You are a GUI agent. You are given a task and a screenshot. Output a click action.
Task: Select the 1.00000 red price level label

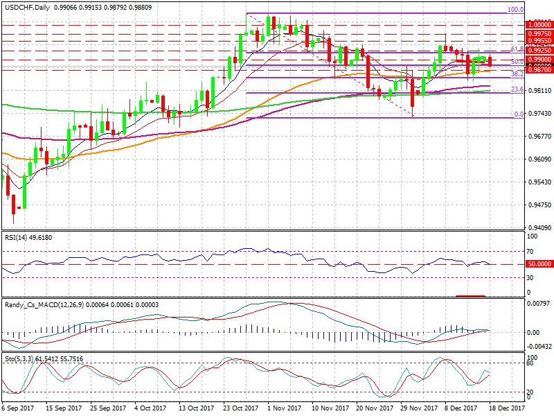pyautogui.click(x=539, y=25)
